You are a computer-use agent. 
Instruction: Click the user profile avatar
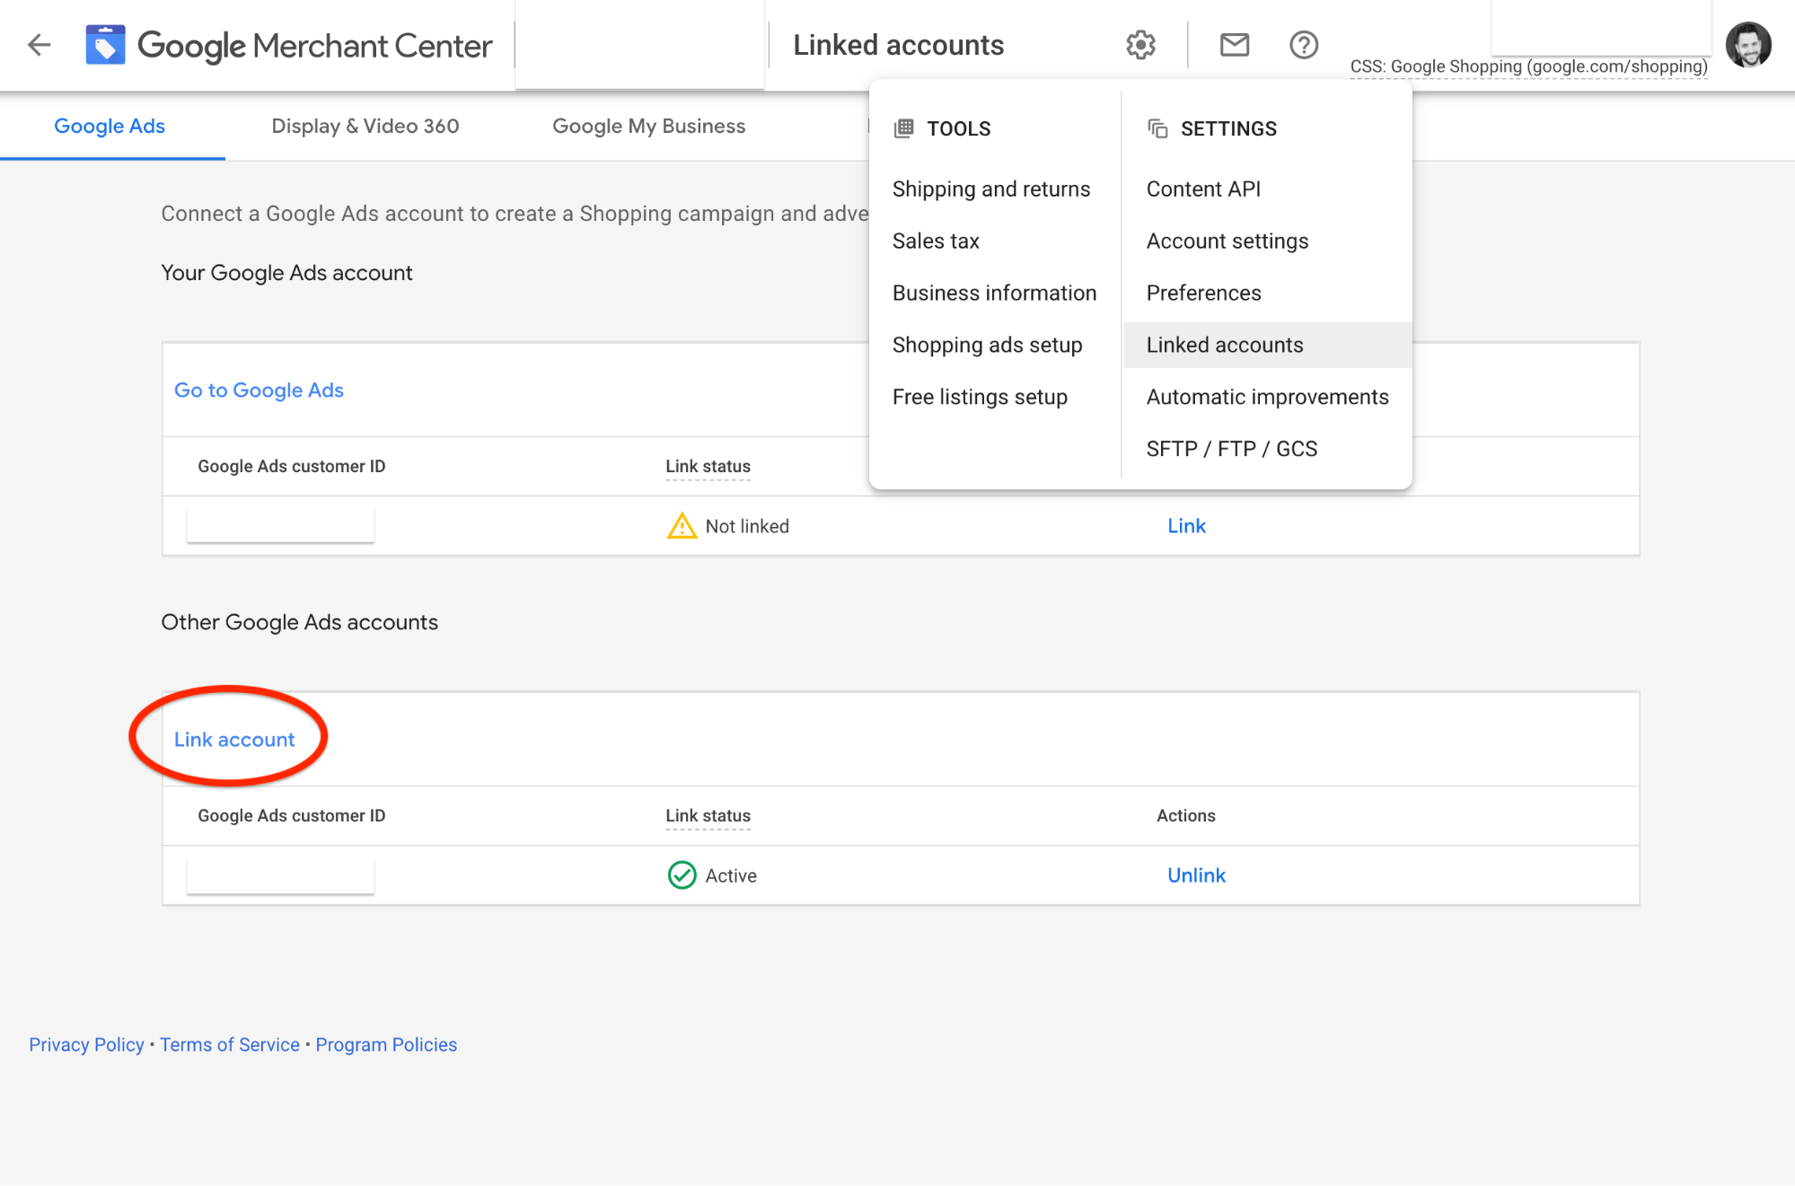coord(1748,45)
